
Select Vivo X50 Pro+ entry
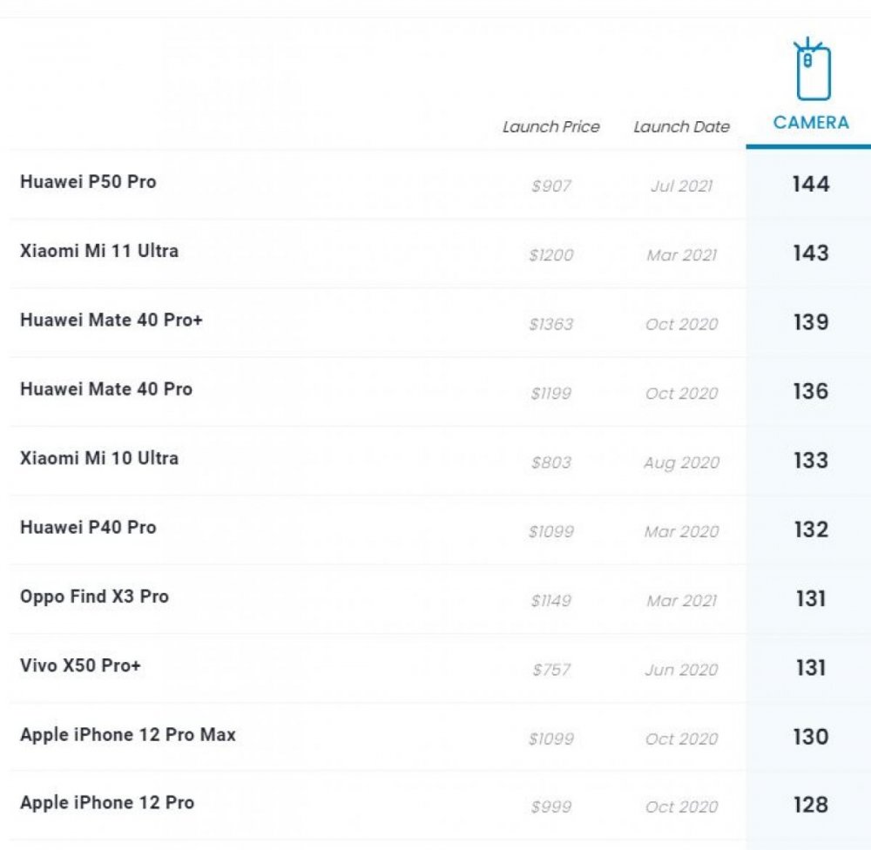coord(80,666)
